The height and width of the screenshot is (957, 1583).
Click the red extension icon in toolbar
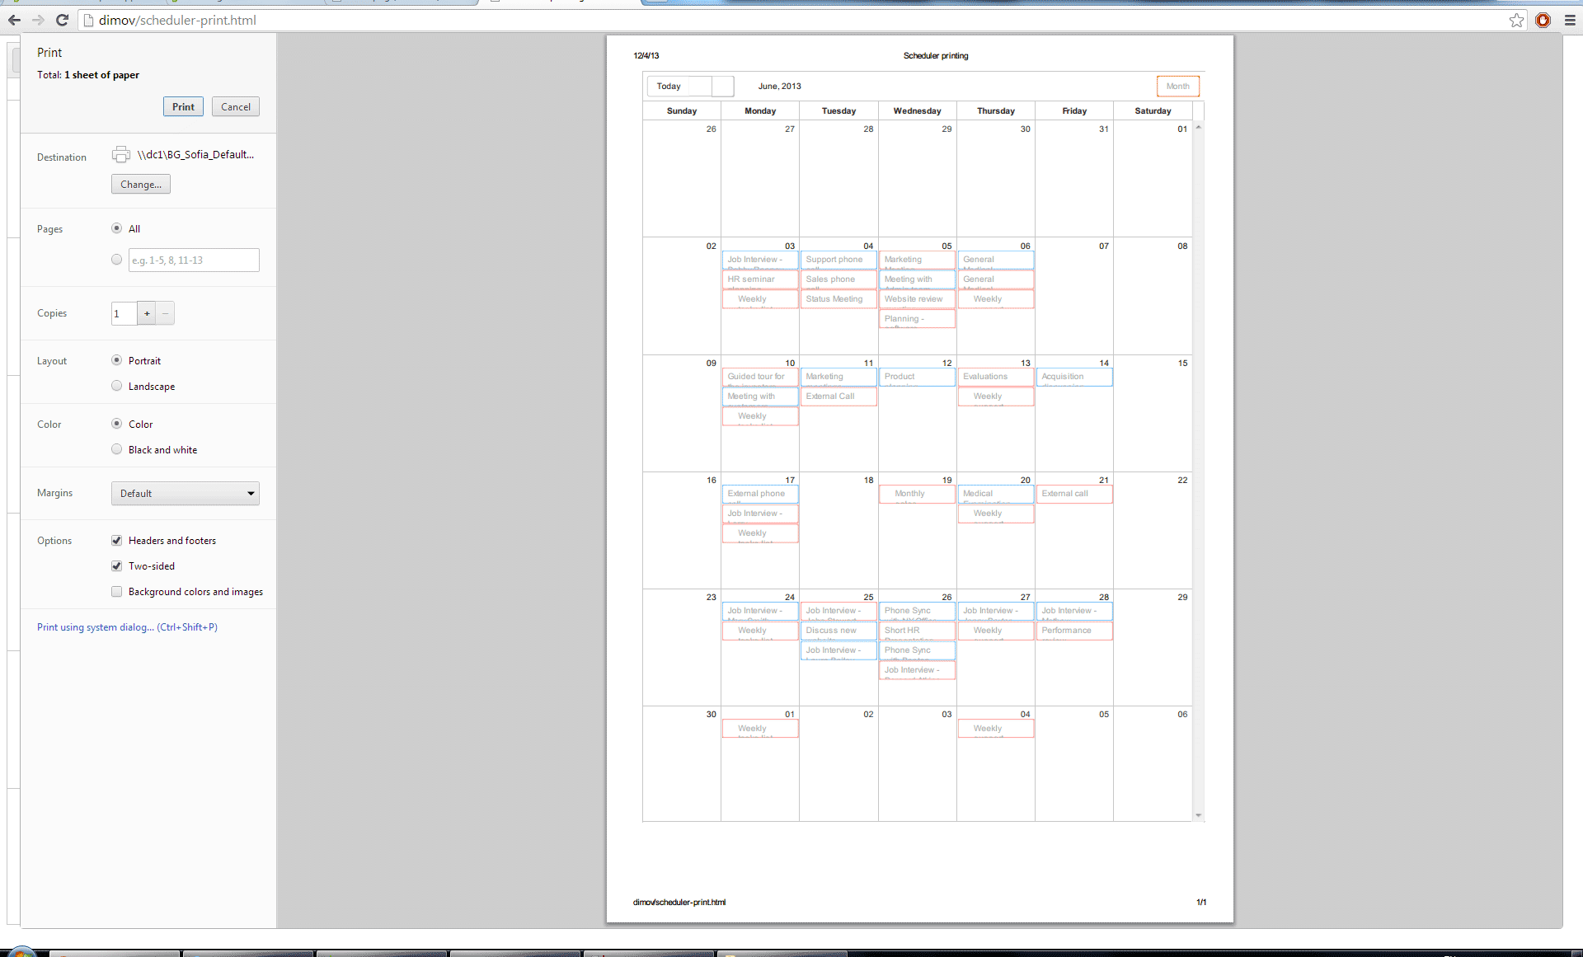[1543, 20]
